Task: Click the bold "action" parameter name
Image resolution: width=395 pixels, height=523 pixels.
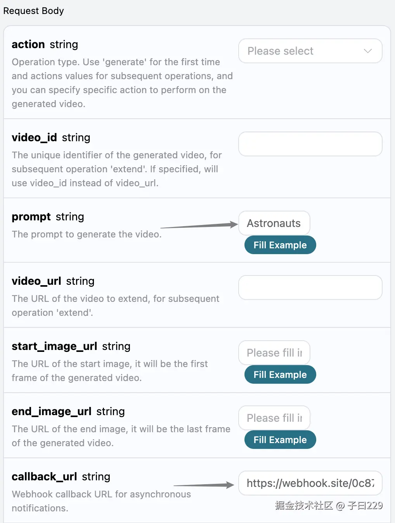Action: tap(28, 44)
